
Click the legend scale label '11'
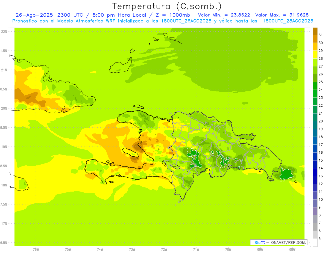tap(321, 192)
